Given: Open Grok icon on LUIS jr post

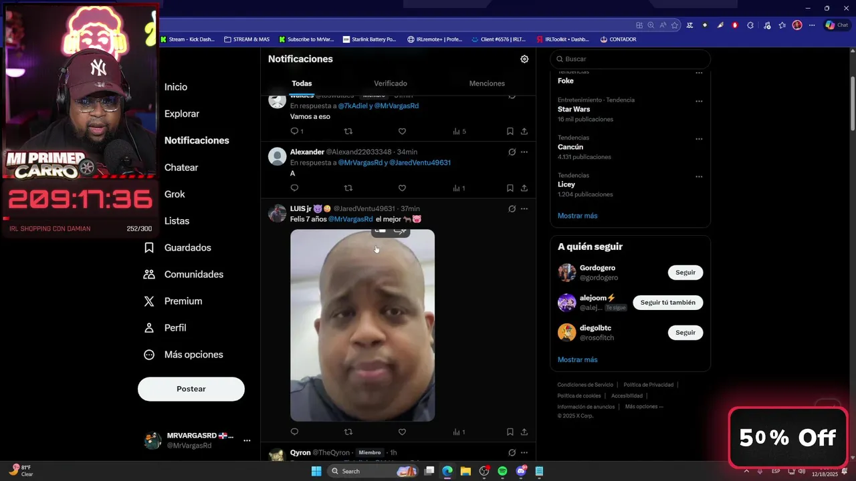Looking at the screenshot, I should click(512, 209).
